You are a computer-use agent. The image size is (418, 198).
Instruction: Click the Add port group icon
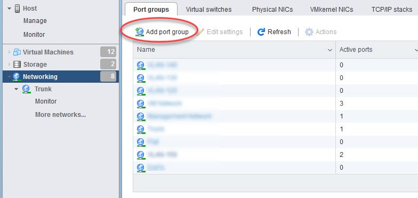point(140,32)
